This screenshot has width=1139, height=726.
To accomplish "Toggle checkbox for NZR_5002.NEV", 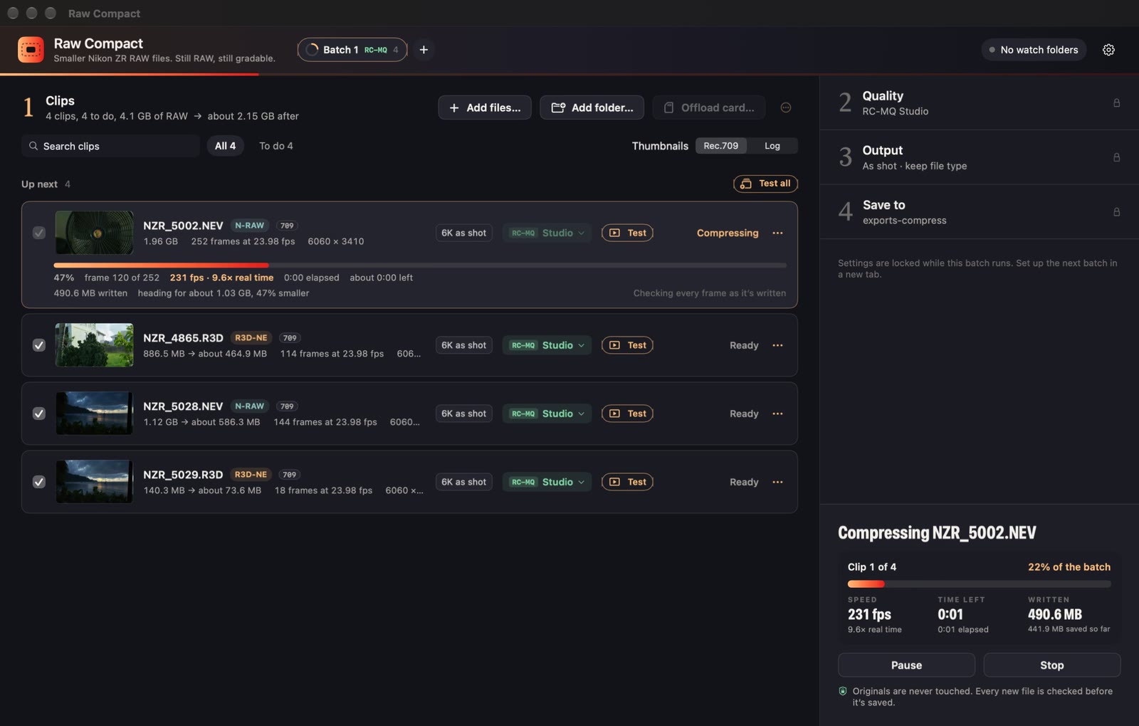I will 39,233.
